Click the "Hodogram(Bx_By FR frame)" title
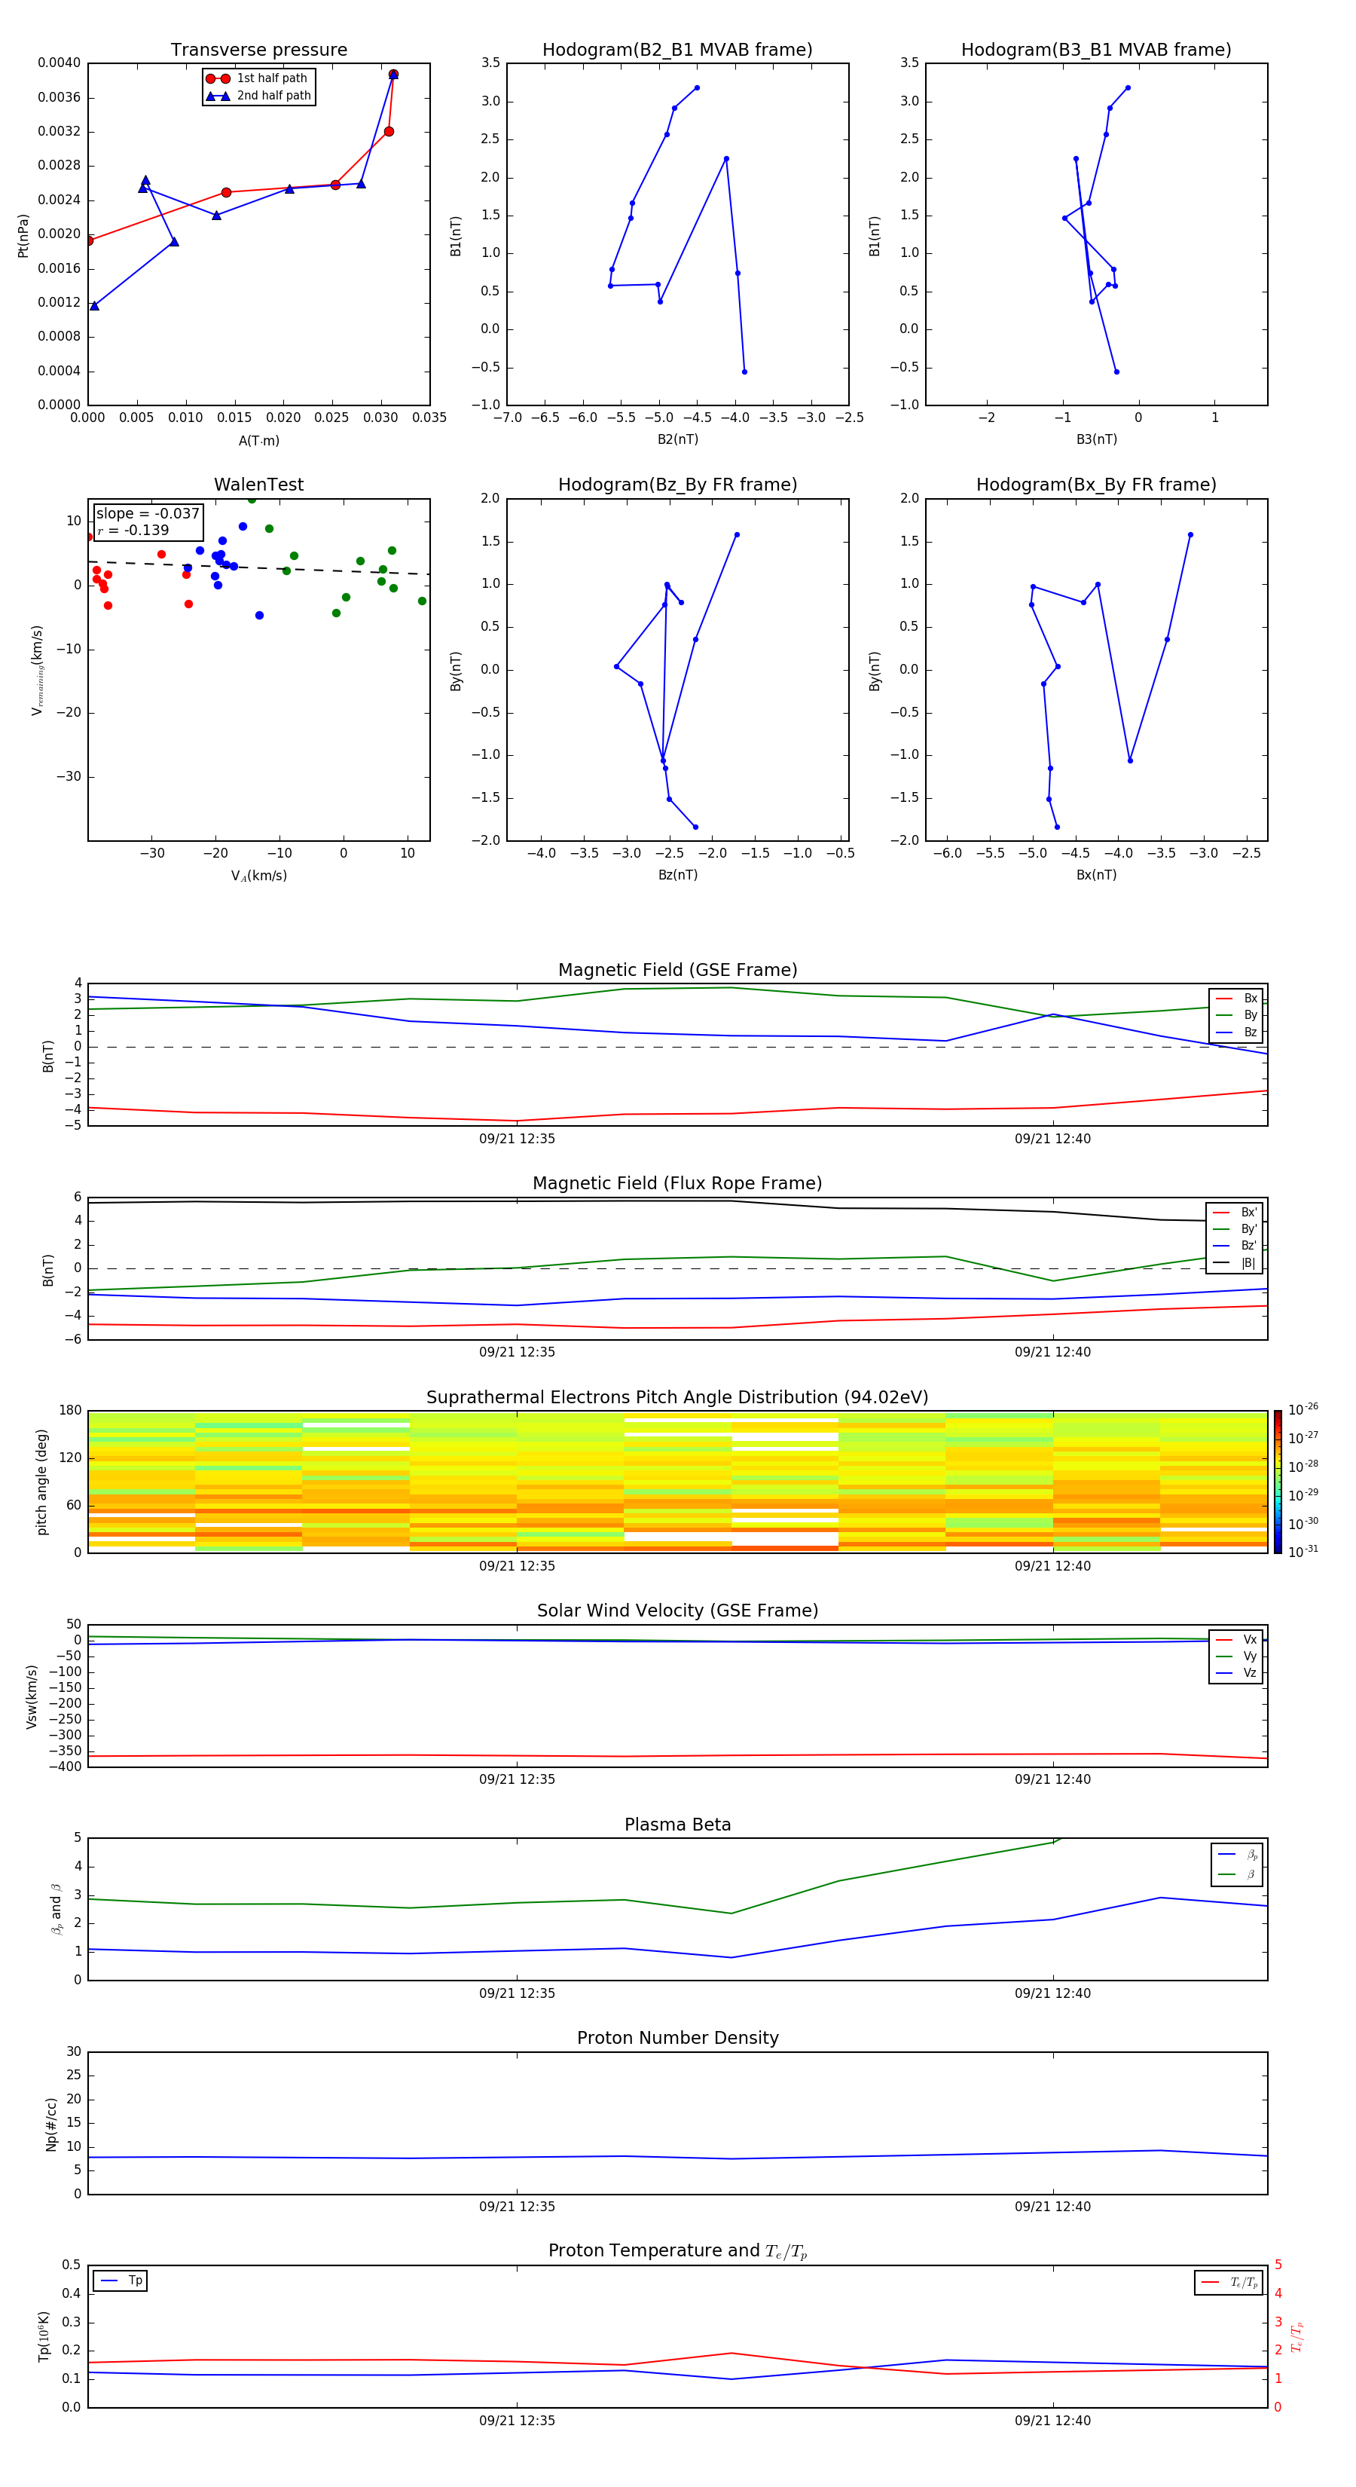Screen dimensions: 1356x2487 point(1096,485)
